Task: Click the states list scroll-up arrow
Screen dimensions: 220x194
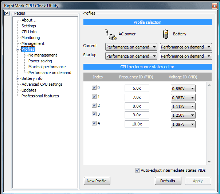Action: [209, 85]
